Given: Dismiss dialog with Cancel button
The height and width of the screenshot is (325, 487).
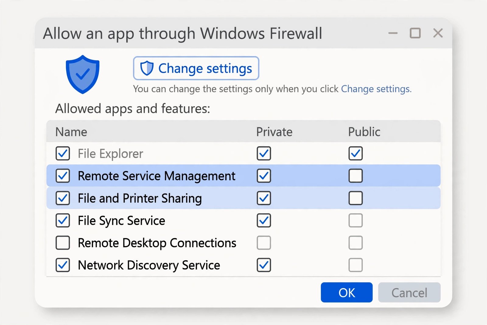Looking at the screenshot, I should pyautogui.click(x=409, y=292).
